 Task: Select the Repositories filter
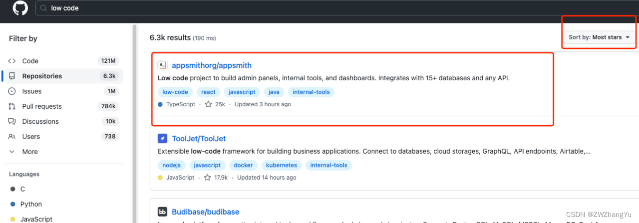[x=62, y=76]
